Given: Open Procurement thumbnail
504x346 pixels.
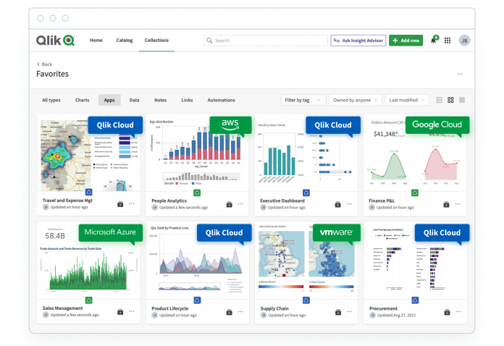Looking at the screenshot, I should 415,261.
